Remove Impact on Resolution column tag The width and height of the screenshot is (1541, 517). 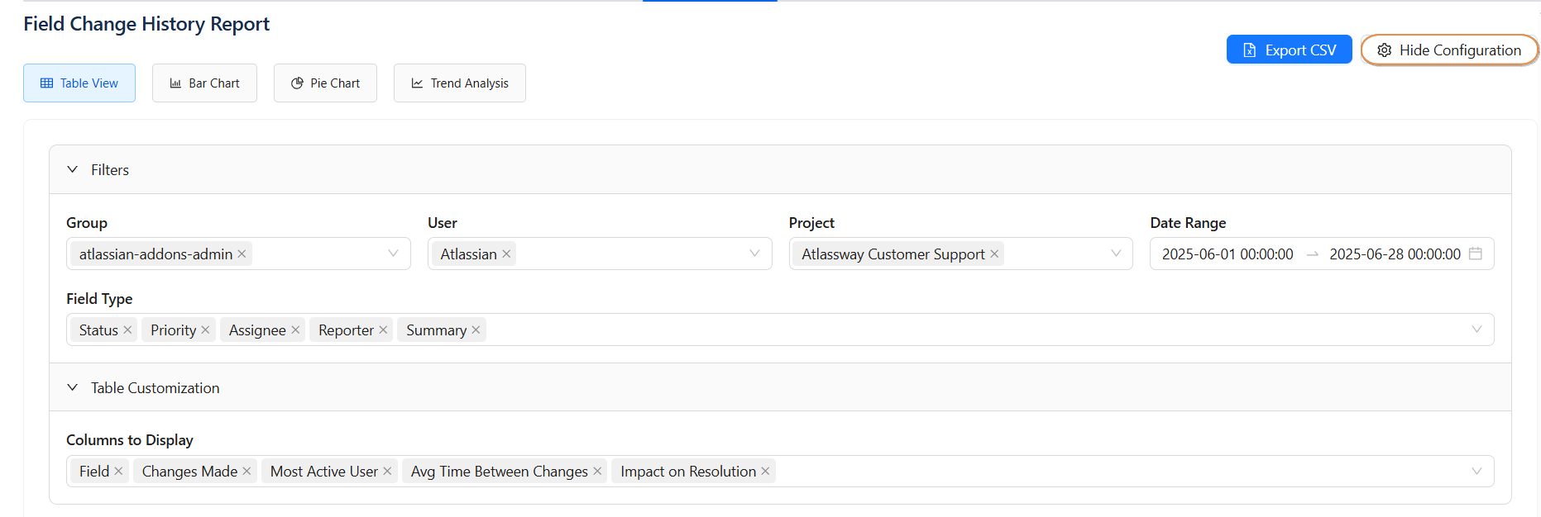tap(765, 472)
